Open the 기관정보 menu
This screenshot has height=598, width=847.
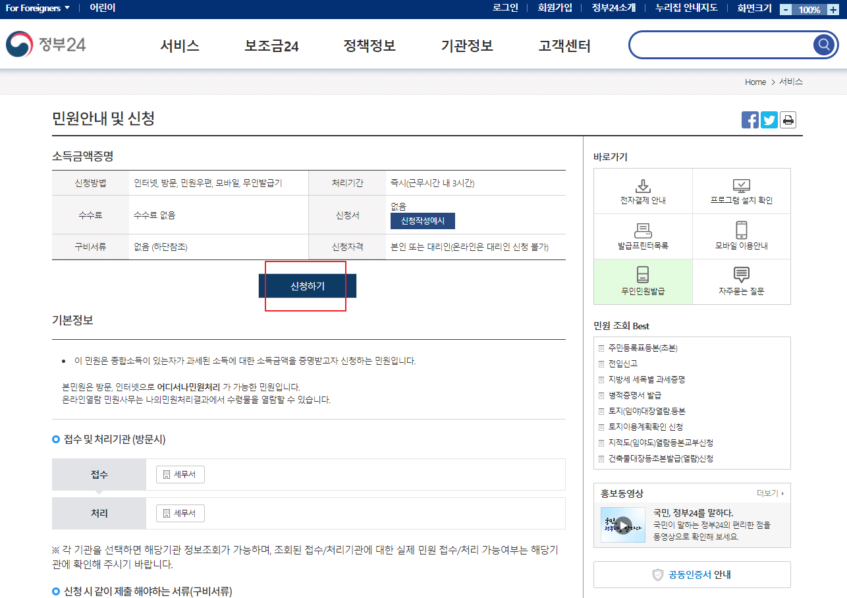(x=467, y=45)
